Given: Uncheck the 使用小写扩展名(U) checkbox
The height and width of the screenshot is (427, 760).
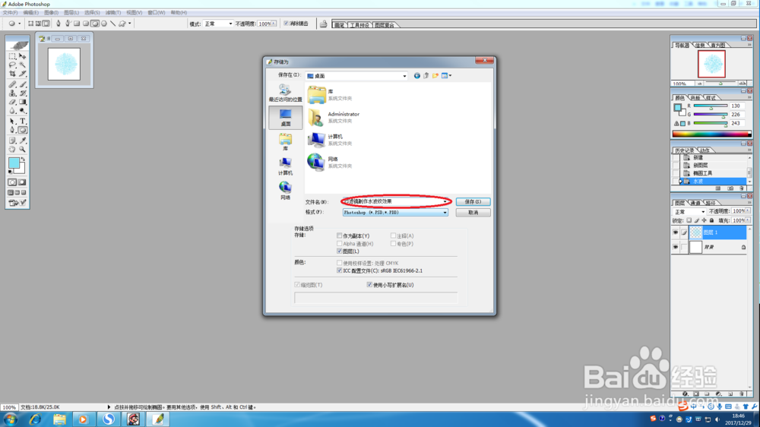Looking at the screenshot, I should [369, 284].
